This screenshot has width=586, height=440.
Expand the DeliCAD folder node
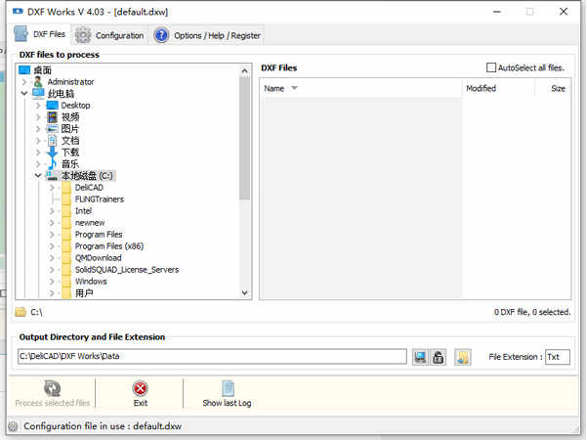[x=52, y=188]
